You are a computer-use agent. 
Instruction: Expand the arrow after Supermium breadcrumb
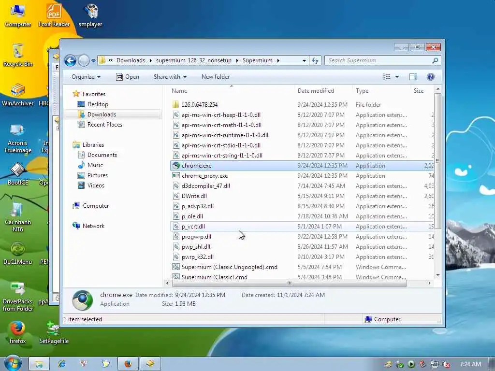[x=278, y=60]
